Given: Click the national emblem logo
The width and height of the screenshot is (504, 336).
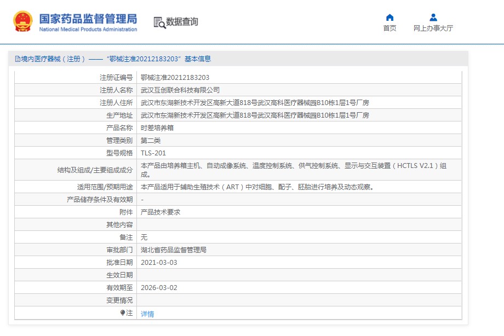Looking at the screenshot, I should 23,21.
